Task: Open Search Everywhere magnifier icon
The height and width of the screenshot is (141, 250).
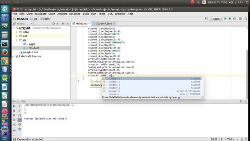Action: point(246,19)
